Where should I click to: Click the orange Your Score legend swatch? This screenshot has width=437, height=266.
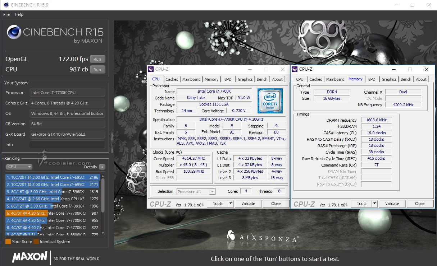[8, 242]
